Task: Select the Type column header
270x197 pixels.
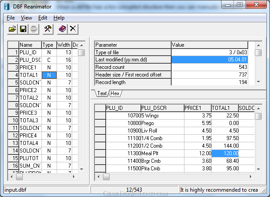Action: pyautogui.click(x=49, y=45)
